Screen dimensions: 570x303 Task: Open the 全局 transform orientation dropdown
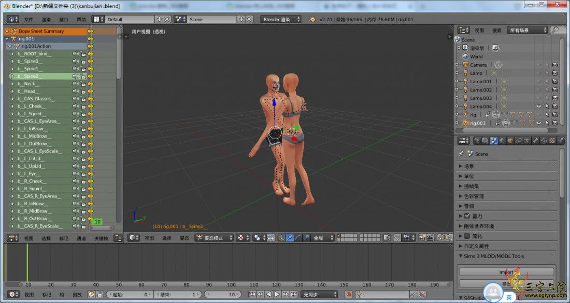[323, 238]
